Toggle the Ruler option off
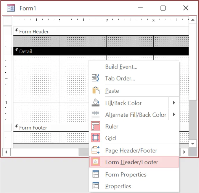This screenshot has width=199, height=193. coord(112,126)
